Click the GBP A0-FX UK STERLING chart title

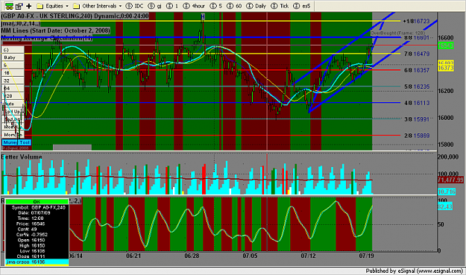75,16
